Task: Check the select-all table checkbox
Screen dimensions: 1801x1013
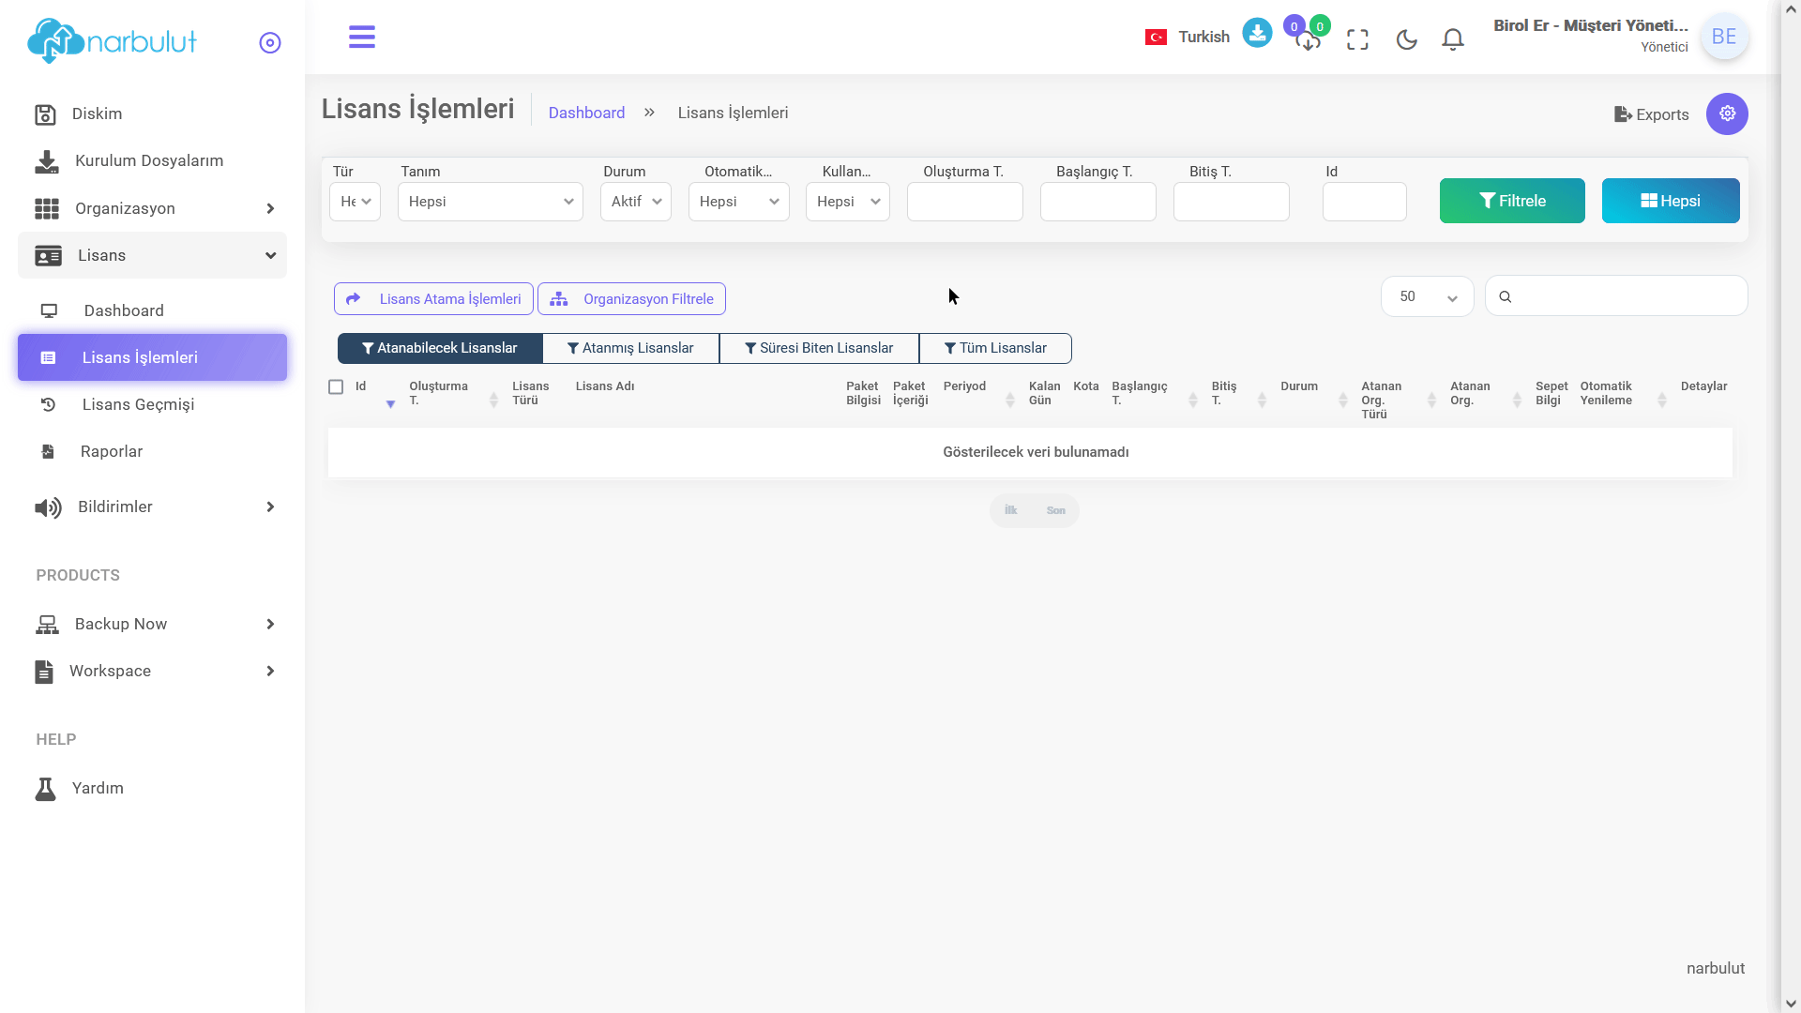Action: pyautogui.click(x=336, y=386)
